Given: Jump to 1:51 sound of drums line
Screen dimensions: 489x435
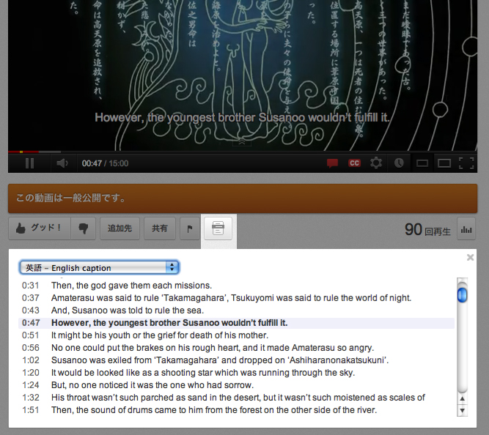Looking at the screenshot, I should [x=236, y=410].
